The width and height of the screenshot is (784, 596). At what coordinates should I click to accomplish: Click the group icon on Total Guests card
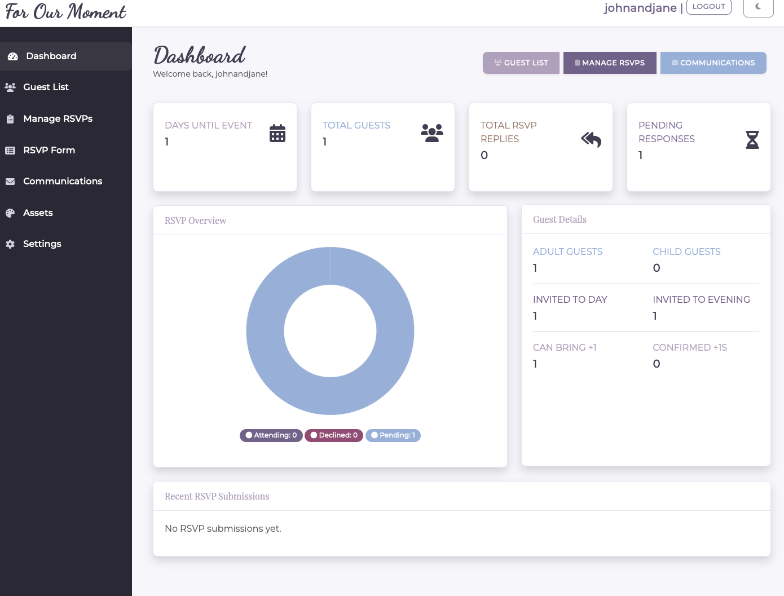pos(432,133)
